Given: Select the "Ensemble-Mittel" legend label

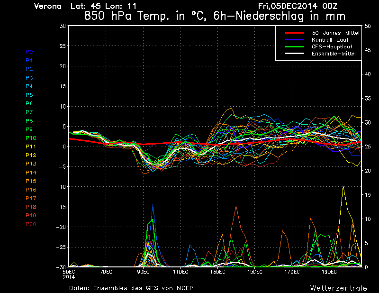Looking at the screenshot, I should pyautogui.click(x=334, y=54).
